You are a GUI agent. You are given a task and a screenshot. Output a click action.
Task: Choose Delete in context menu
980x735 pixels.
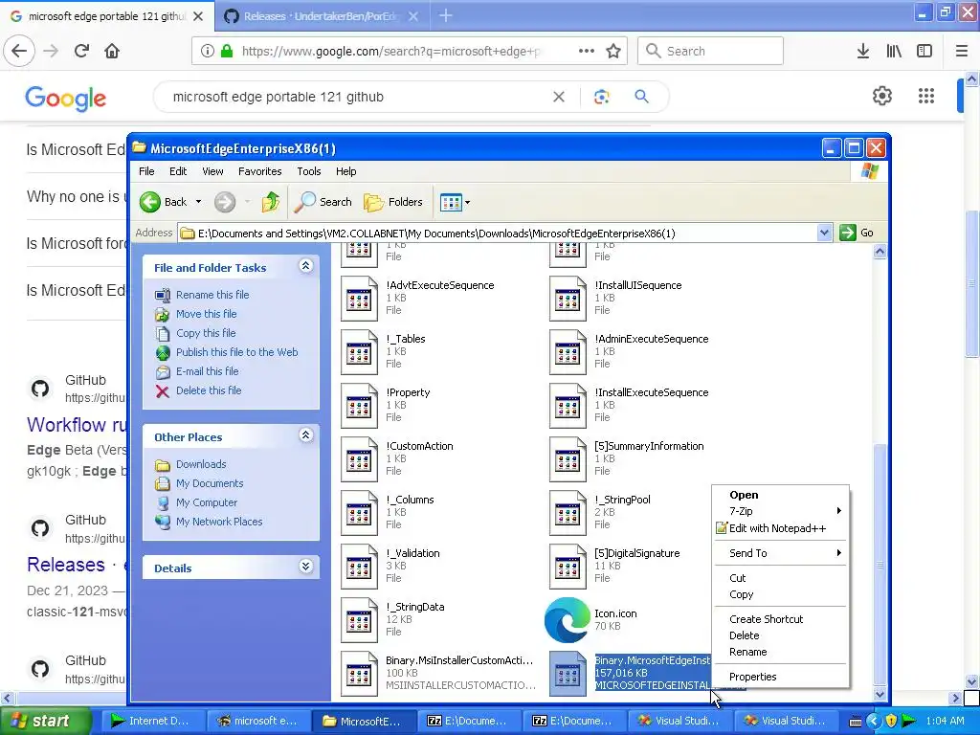point(781,635)
